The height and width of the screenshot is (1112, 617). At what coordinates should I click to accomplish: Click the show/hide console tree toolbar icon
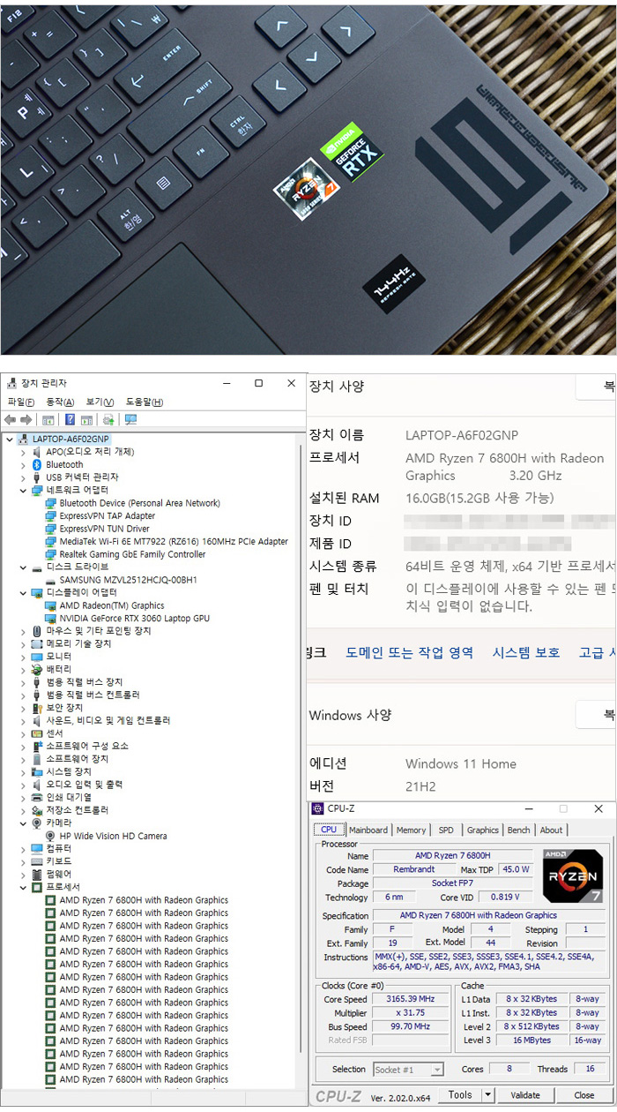coord(48,420)
